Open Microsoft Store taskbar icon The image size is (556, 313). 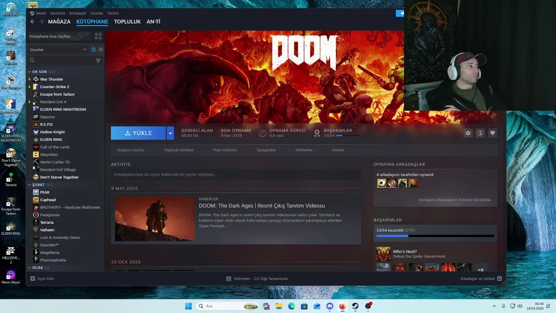click(304, 306)
